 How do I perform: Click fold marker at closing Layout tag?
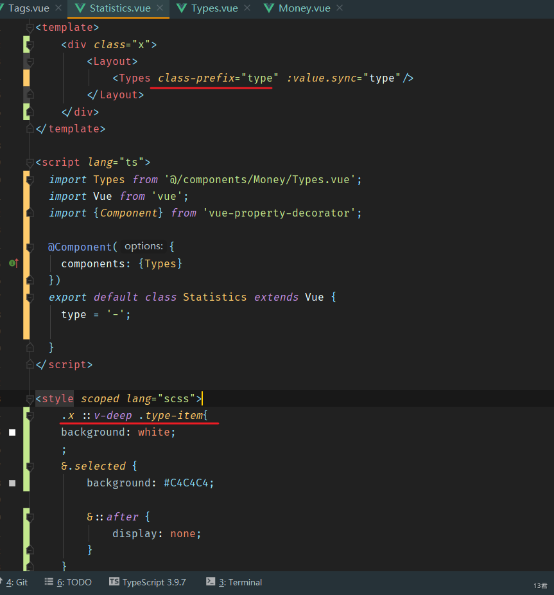(30, 95)
